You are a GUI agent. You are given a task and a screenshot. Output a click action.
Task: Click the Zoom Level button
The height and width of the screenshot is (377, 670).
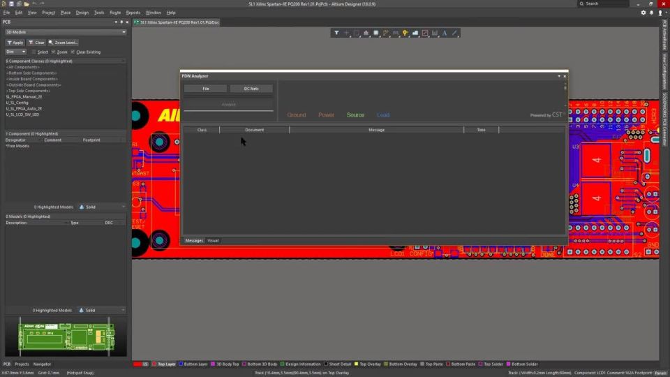[63, 43]
